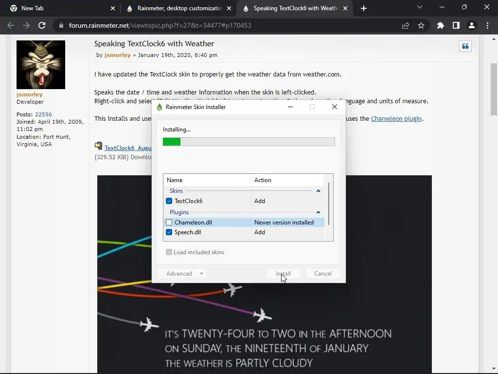Click jsmorley's coyote avatar image
Viewport: 498px width, 374px height.
point(41,65)
